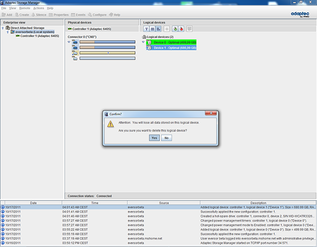Viewport: 317px width, 247px height.
Task: Click the warning triangle in Confirm dialog
Action: (110, 123)
